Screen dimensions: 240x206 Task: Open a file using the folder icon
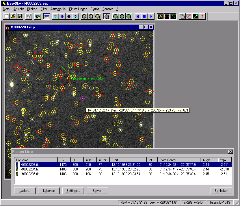pyautogui.click(x=13, y=16)
